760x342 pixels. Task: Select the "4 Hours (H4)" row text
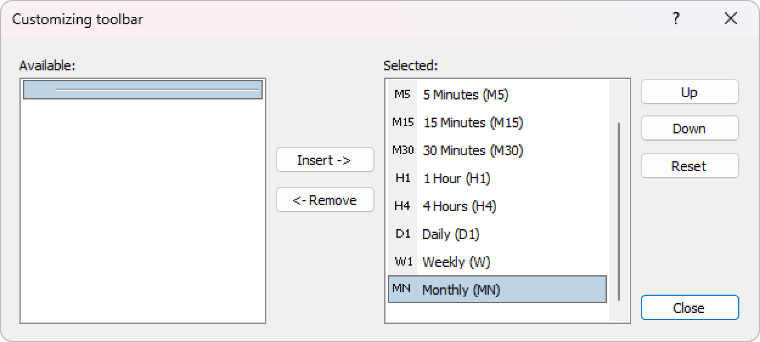[x=460, y=207]
